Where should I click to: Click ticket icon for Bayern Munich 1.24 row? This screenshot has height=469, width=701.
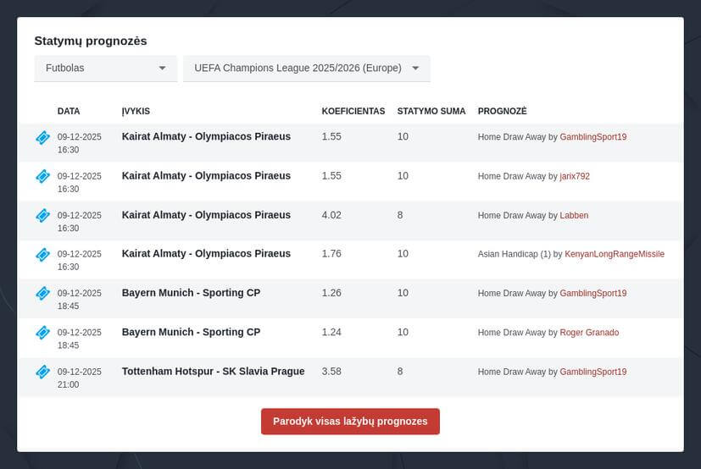coord(42,333)
